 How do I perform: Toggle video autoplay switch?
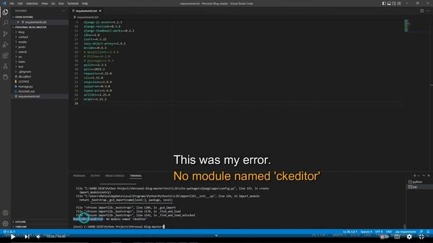pos(384,237)
